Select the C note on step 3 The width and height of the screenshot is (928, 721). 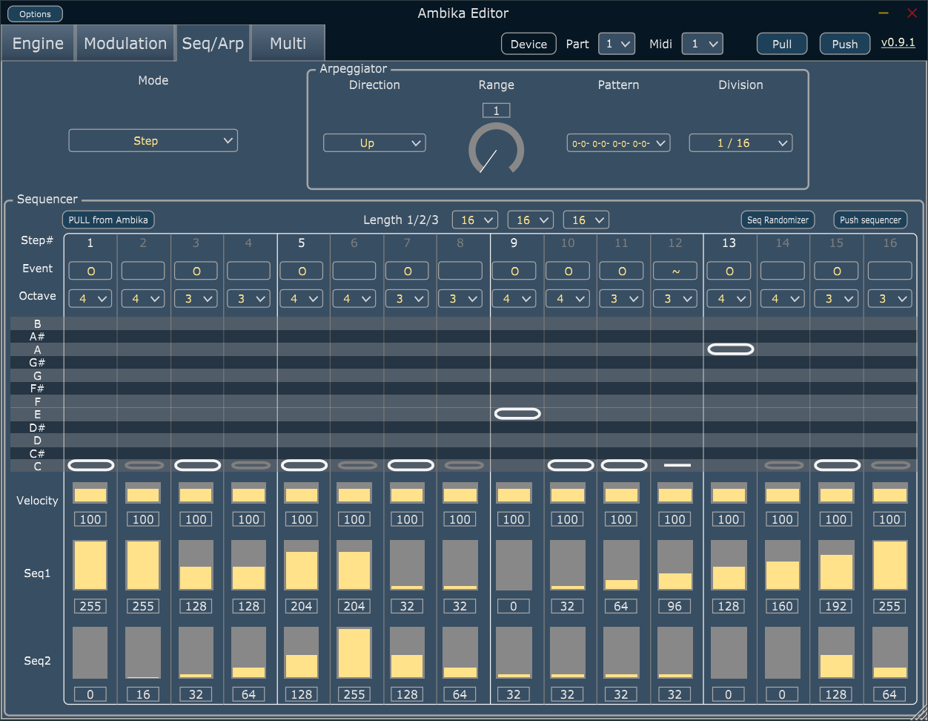tap(197, 465)
